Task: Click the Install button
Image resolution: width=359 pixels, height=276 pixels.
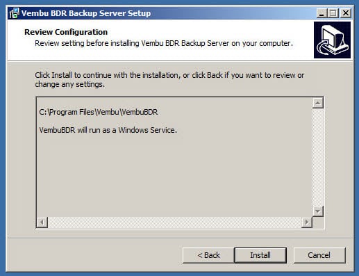Action: [260, 255]
